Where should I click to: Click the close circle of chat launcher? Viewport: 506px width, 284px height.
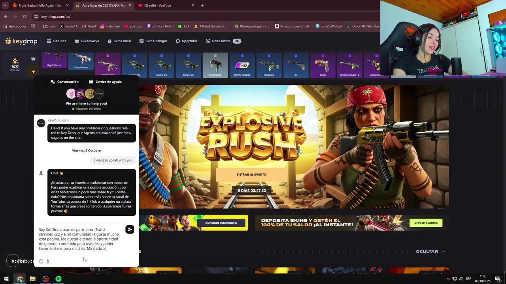(x=13, y=261)
